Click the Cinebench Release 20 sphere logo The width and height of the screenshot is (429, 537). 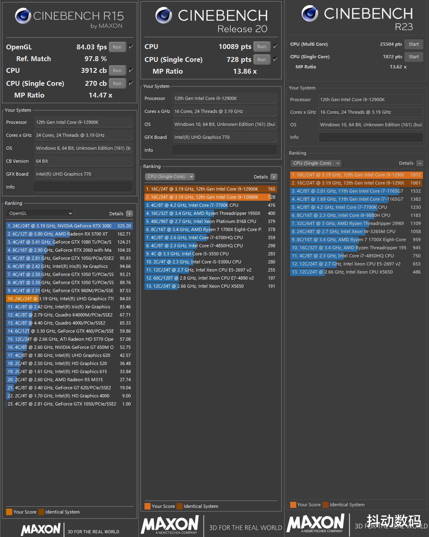pos(164,15)
